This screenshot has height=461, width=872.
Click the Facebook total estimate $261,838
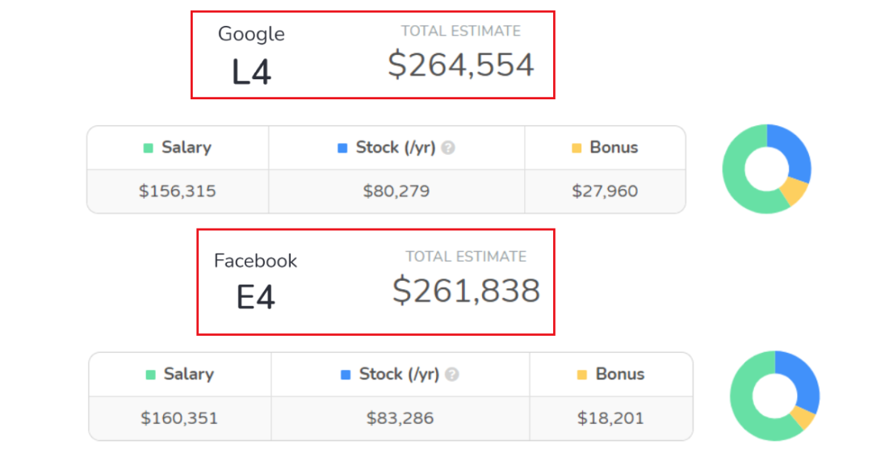466,291
